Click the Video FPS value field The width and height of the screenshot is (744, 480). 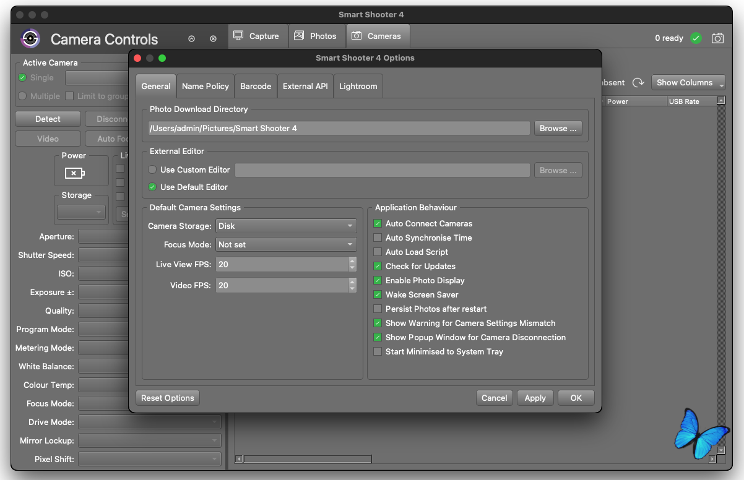click(282, 285)
